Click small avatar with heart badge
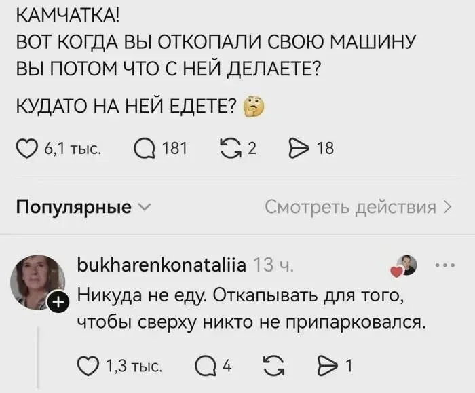The height and width of the screenshot is (393, 475). 406,265
